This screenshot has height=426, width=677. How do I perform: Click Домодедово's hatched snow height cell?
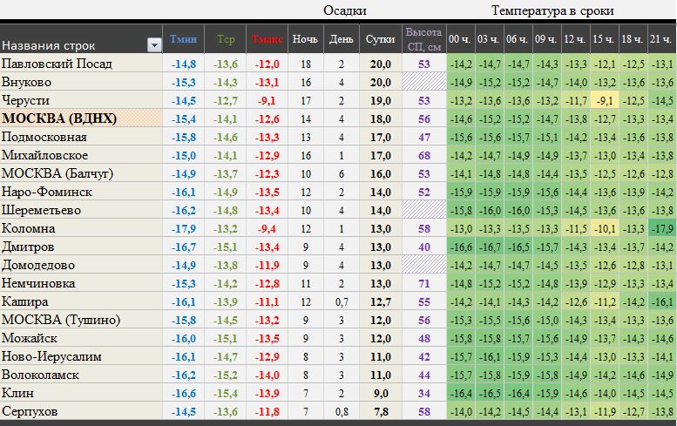point(424,265)
